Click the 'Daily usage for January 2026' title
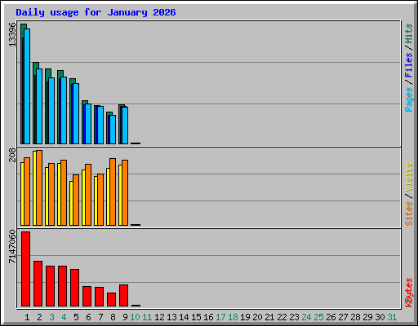Image resolution: width=418 pixels, height=326 pixels. (96, 12)
